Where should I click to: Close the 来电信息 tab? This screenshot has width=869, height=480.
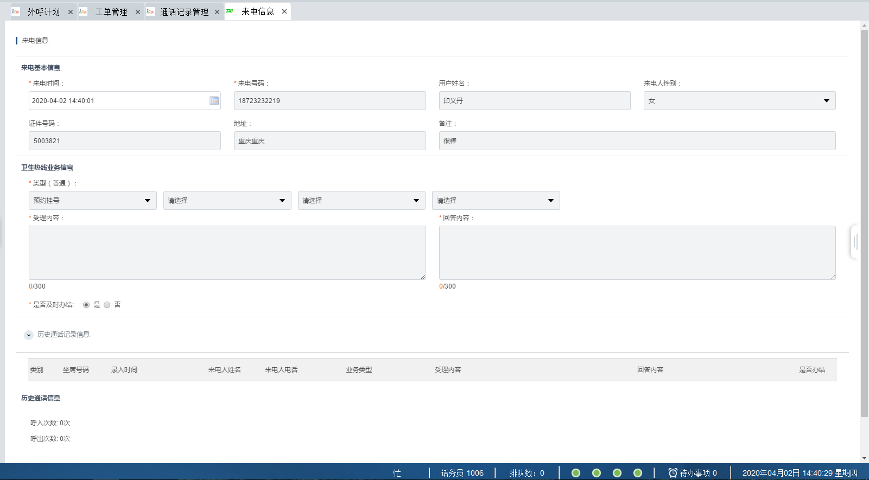[x=284, y=11]
